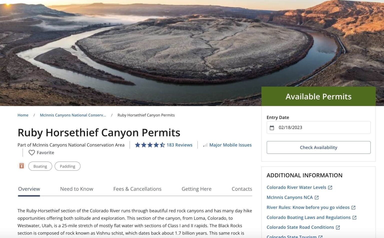The image size is (384, 238).
Task: Open the Fees & Cancellations tab
Action: click(137, 189)
